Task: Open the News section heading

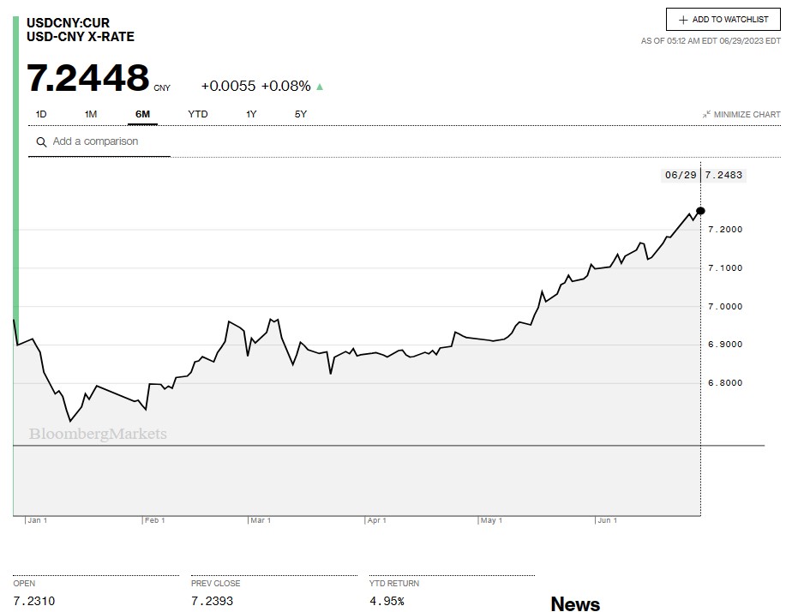Action: 575,604
